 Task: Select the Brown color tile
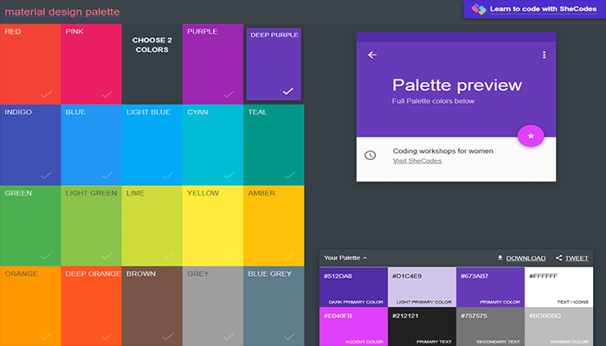(151, 306)
